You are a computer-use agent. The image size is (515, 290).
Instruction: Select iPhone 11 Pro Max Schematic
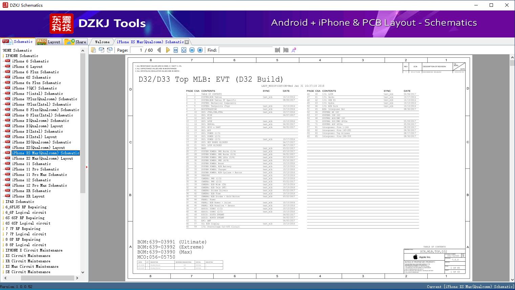40,175
